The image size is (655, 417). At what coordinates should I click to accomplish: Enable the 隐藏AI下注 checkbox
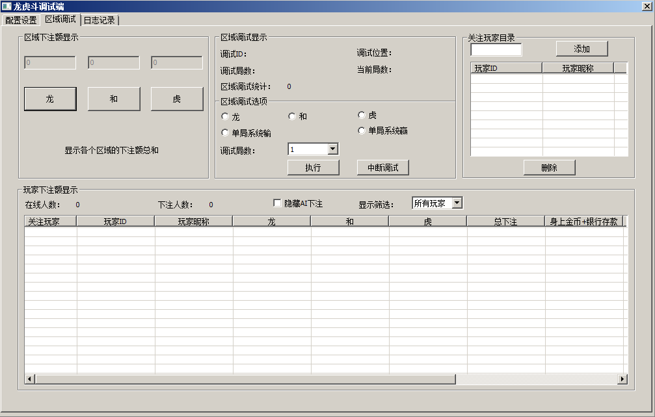pos(276,202)
